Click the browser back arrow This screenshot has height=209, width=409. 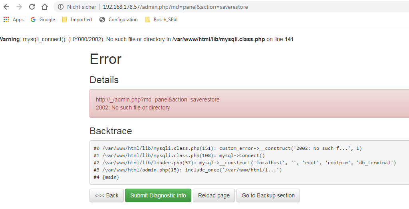tap(6, 7)
